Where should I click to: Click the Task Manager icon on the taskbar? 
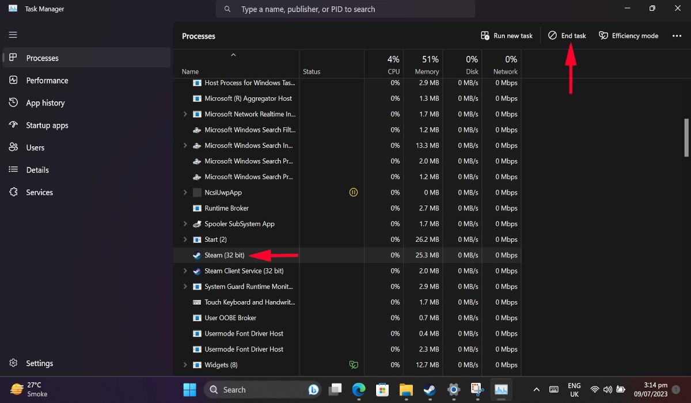501,390
